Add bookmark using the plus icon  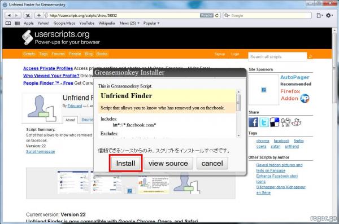38,15
